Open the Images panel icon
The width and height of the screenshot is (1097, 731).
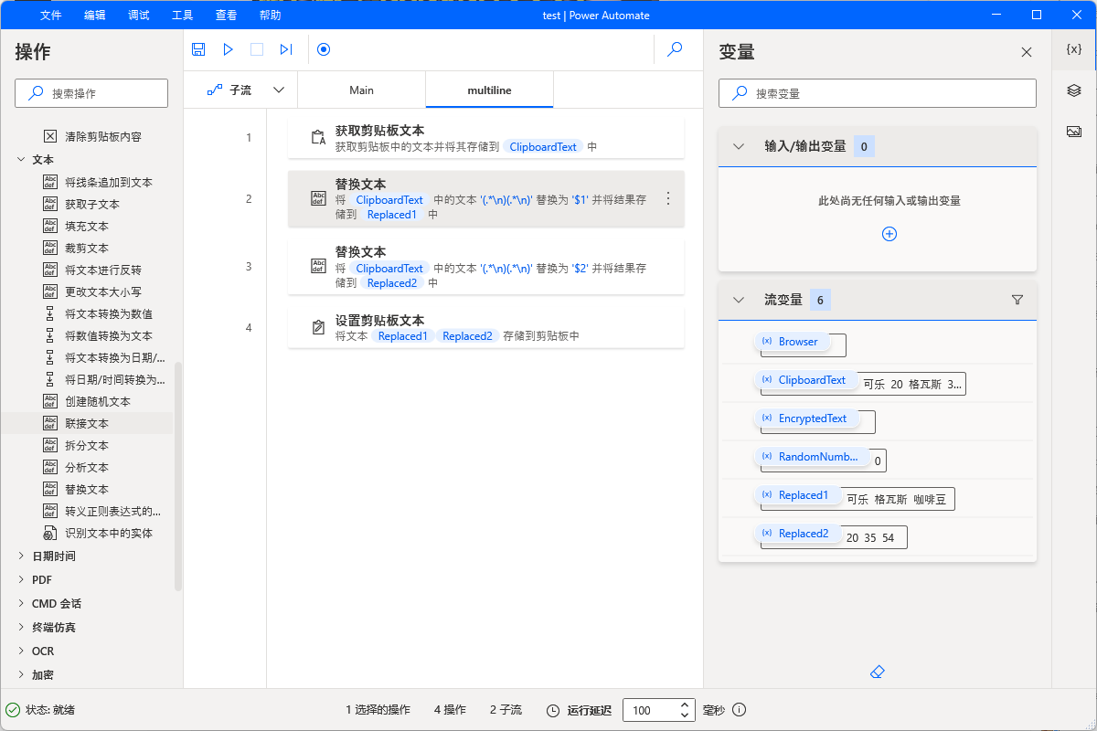[x=1074, y=132]
